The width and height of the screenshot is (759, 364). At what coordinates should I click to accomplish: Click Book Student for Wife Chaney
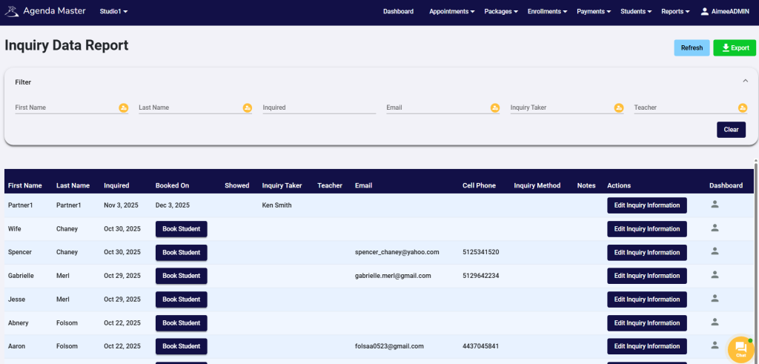coord(181,229)
